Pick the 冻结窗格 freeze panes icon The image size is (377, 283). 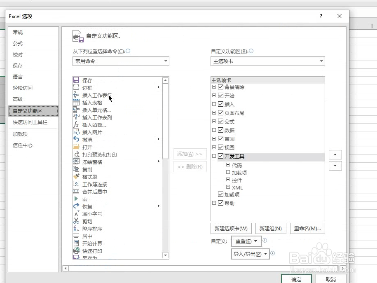tap(76, 161)
